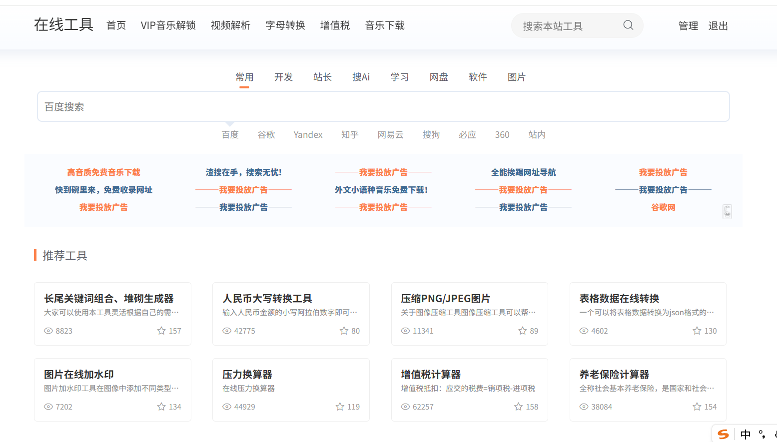777x442 pixels.
Task: Click the Sogou input method S icon
Action: (x=723, y=434)
